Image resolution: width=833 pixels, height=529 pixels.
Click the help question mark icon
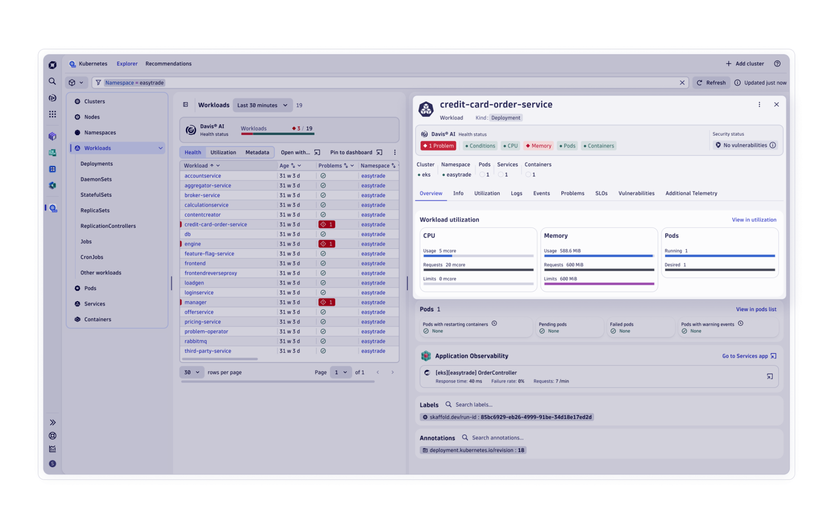pyautogui.click(x=777, y=63)
